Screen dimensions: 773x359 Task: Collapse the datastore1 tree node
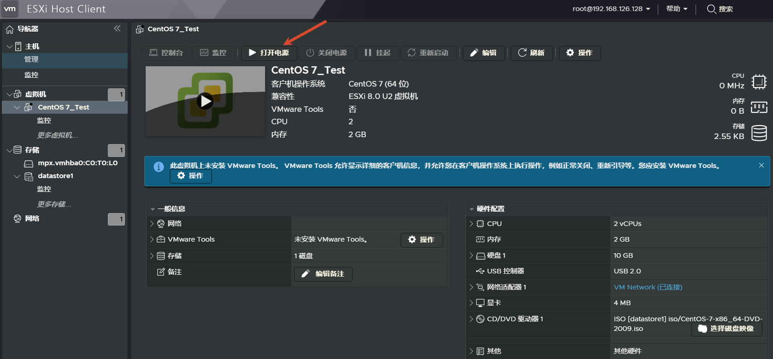point(17,176)
